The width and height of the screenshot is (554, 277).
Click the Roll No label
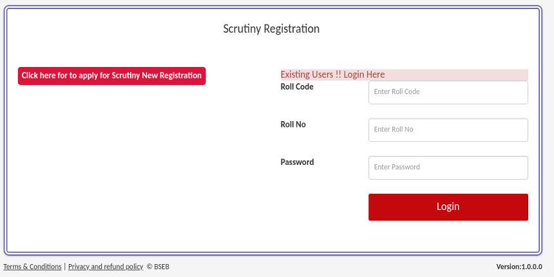(x=293, y=124)
